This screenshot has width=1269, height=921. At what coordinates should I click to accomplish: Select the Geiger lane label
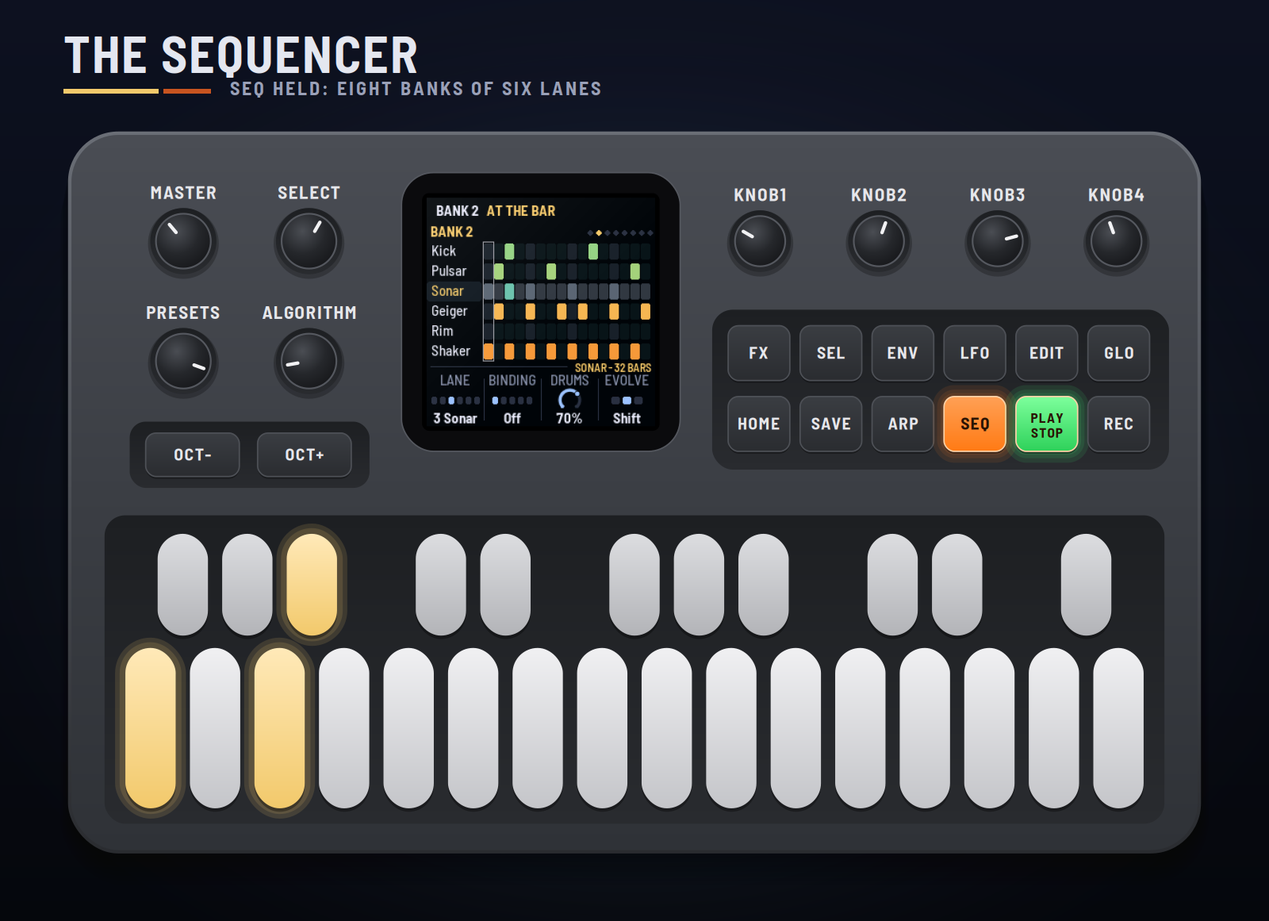449,311
